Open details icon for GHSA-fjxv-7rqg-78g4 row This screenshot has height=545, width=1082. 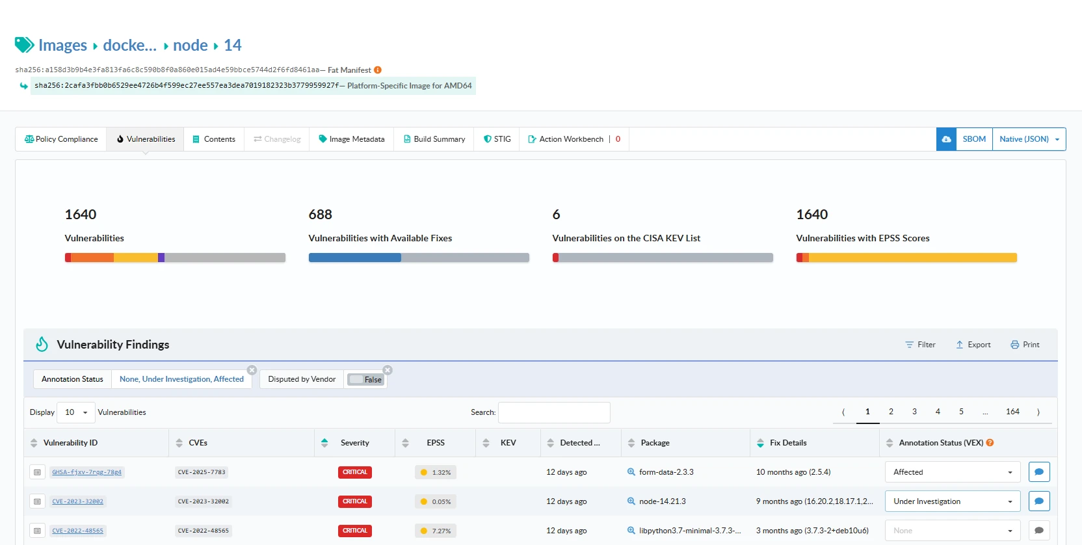click(37, 472)
